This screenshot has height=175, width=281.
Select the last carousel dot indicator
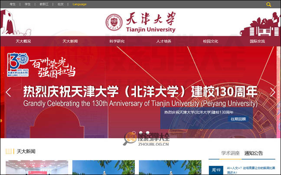(x=148, y=133)
